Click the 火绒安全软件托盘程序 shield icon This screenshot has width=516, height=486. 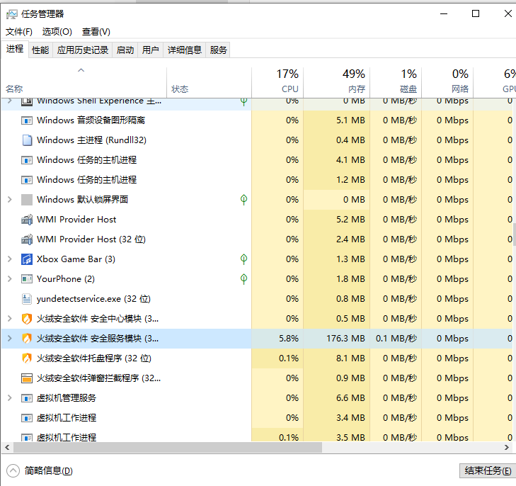tap(27, 358)
